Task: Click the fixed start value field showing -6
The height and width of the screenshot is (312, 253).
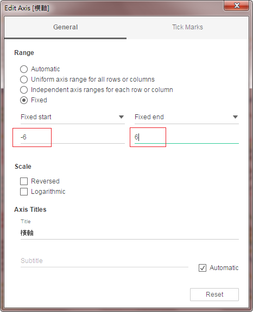Action: tap(73, 137)
